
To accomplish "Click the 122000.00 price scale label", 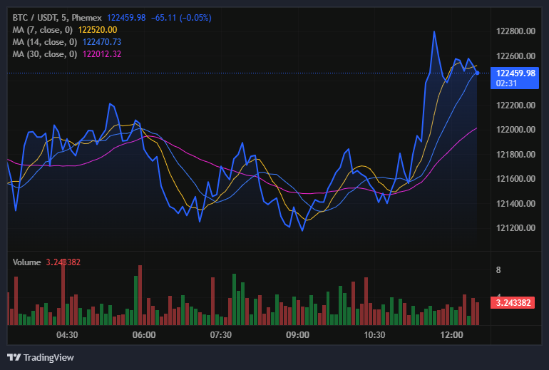I will (x=515, y=130).
